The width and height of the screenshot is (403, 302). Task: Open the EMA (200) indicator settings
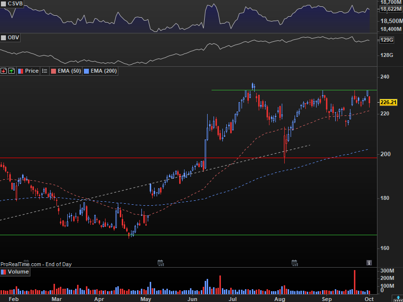click(x=100, y=71)
